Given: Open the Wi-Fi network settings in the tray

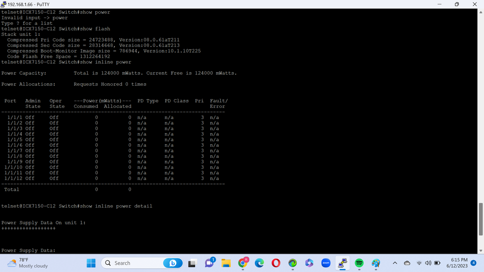Looking at the screenshot, I should point(419,263).
